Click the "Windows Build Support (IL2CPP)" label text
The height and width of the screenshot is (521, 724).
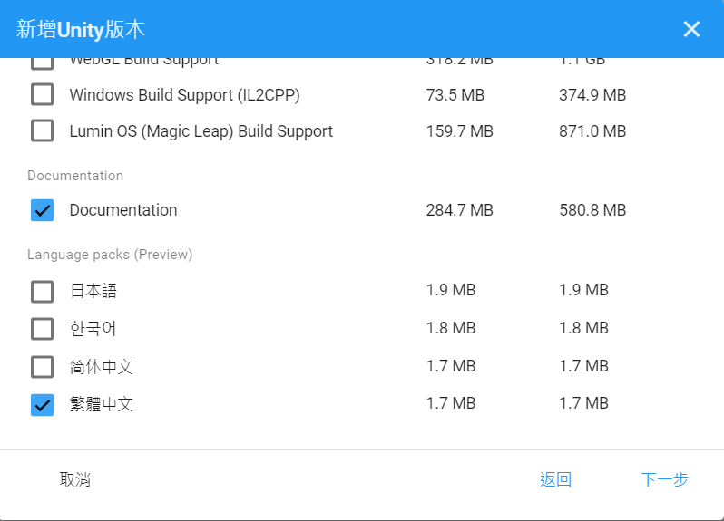tap(184, 94)
